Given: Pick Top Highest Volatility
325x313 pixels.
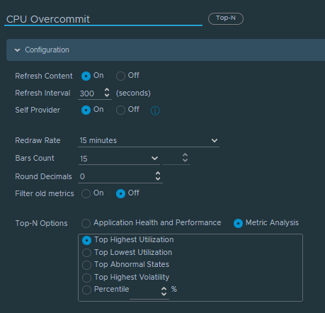Looking at the screenshot, I should [x=86, y=278].
